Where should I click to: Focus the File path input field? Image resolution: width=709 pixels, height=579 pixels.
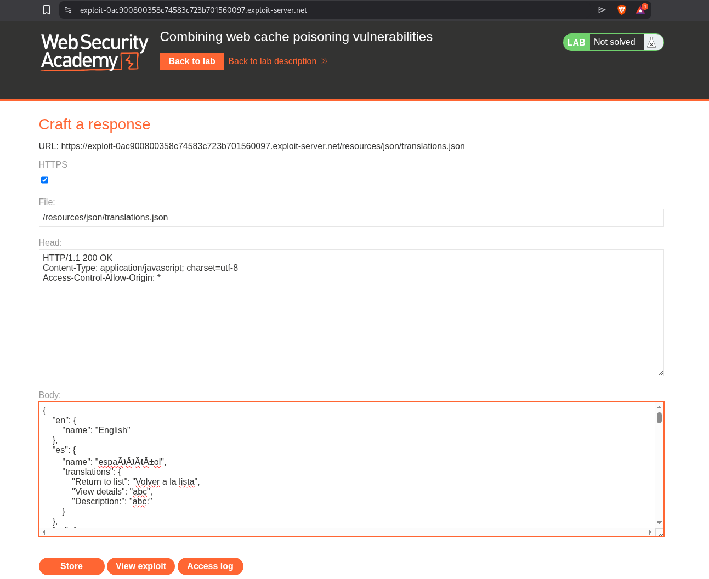pos(351,218)
